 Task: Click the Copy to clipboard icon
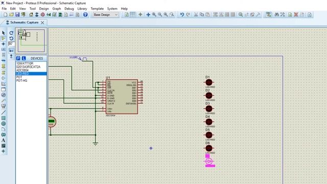click(x=202, y=15)
